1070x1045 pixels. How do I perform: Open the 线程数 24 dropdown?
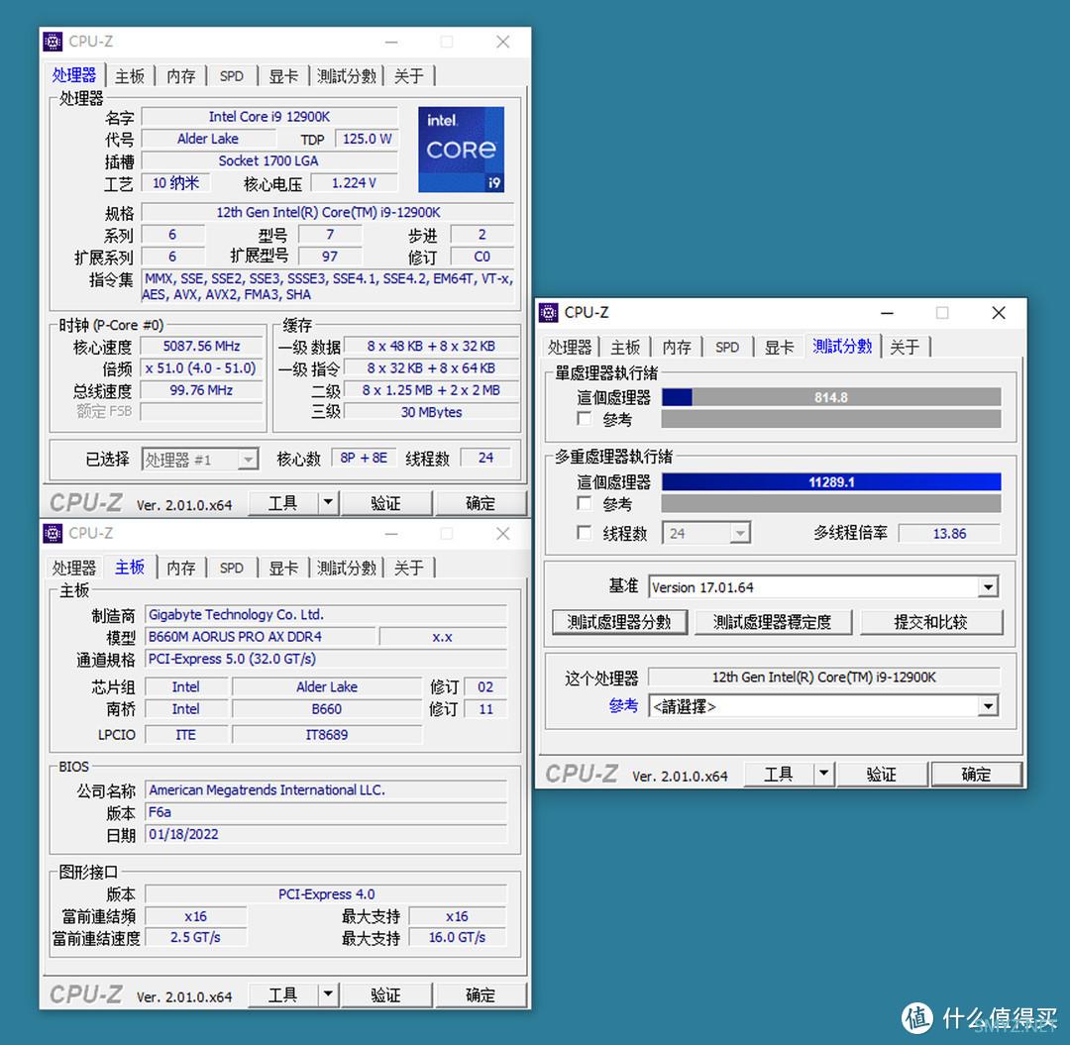[x=740, y=533]
